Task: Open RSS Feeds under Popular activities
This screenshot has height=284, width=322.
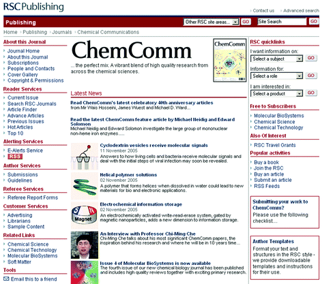Action: tap(267, 186)
